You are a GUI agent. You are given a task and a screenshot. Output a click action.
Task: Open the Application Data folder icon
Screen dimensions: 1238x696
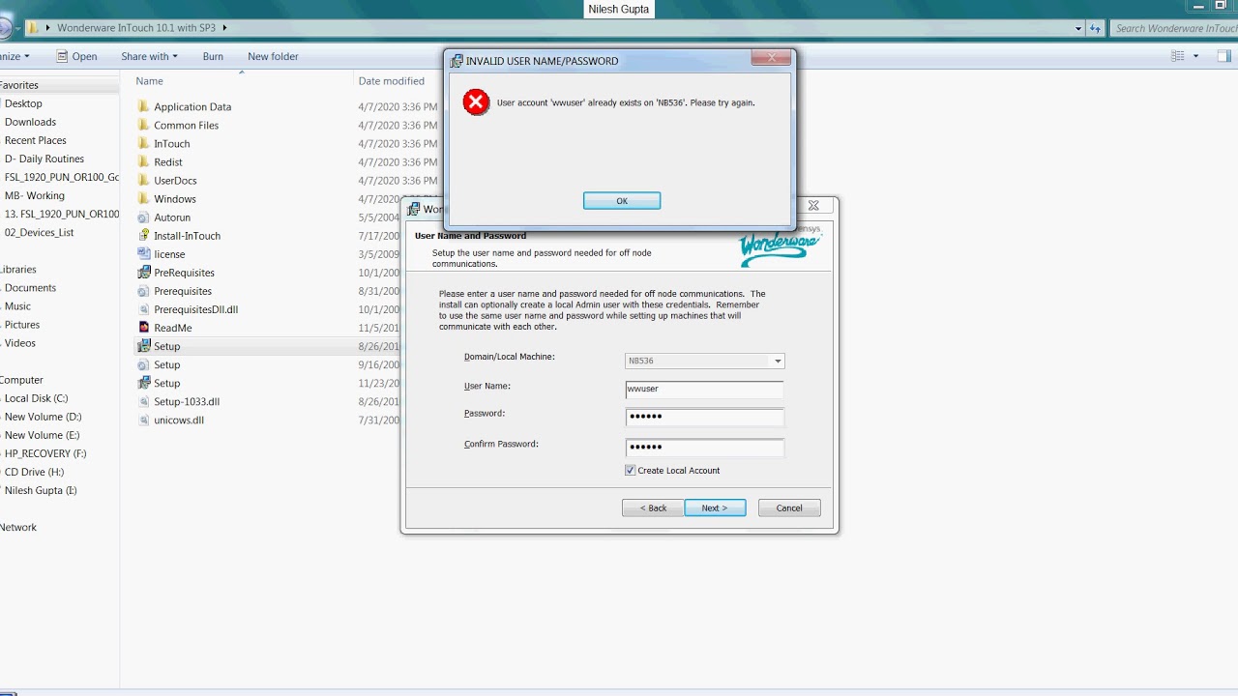click(x=143, y=106)
